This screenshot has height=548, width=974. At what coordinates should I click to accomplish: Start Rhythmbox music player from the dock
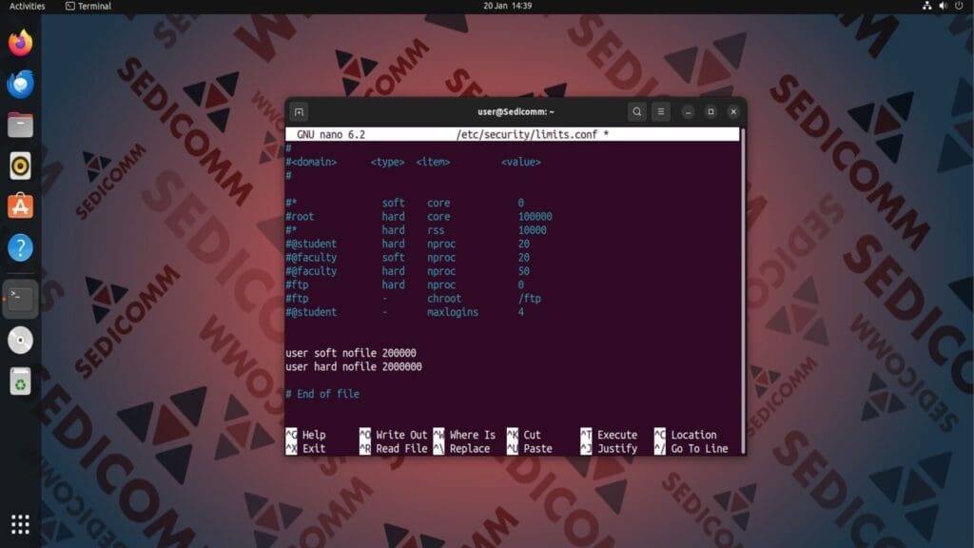click(x=20, y=165)
